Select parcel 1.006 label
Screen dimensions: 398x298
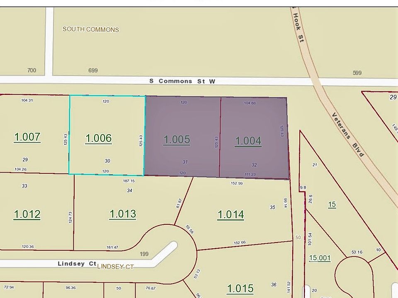point(99,138)
